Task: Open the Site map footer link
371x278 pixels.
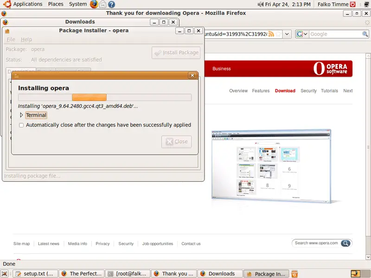Action: pos(21,244)
